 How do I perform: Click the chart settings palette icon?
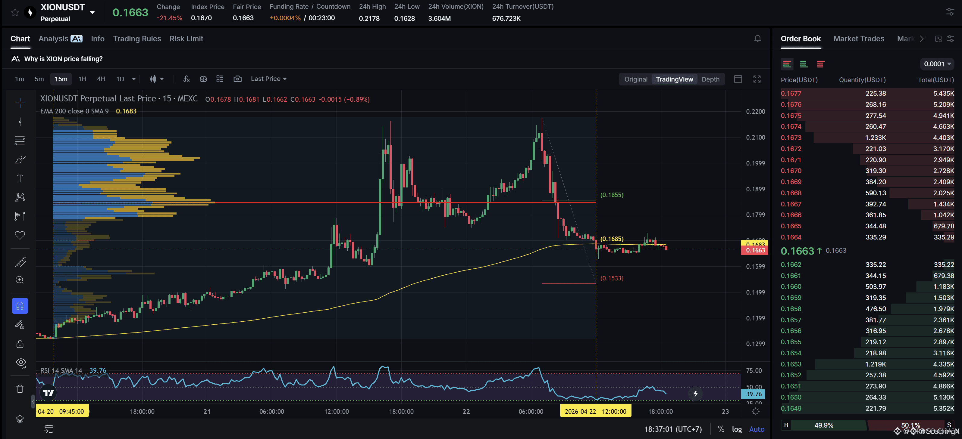(203, 79)
